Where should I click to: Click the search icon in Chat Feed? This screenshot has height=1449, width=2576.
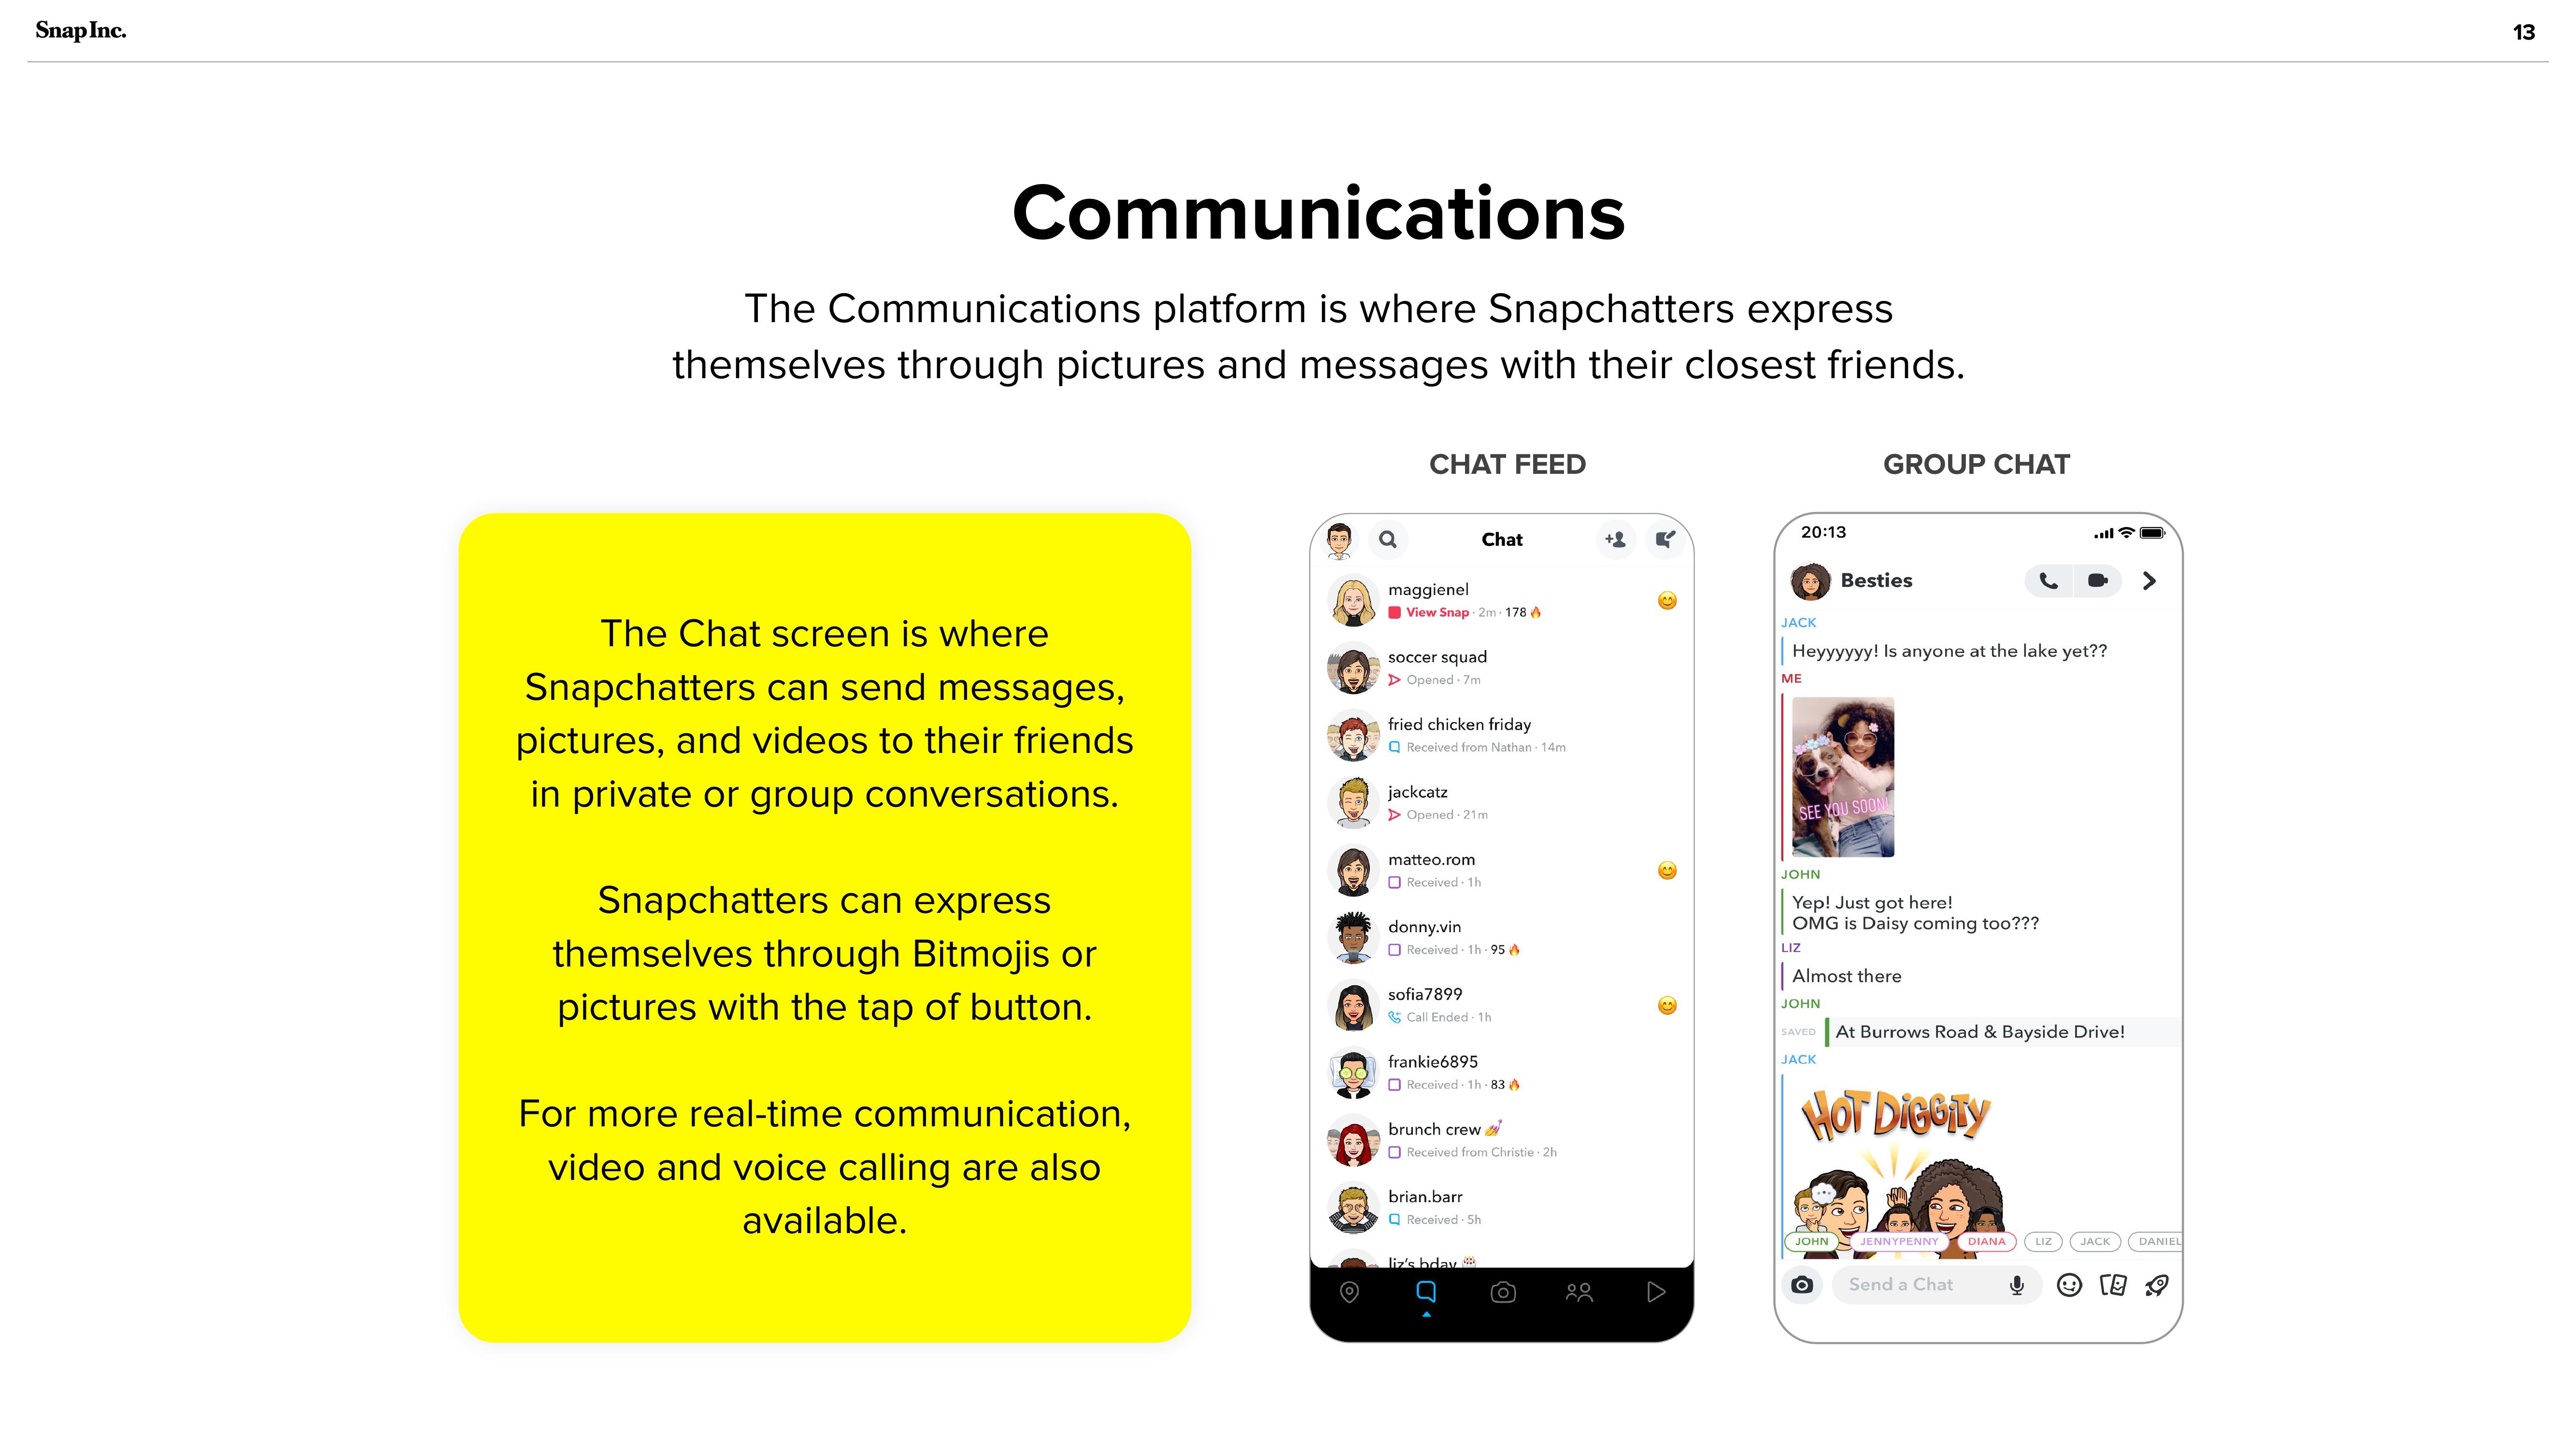click(1387, 538)
